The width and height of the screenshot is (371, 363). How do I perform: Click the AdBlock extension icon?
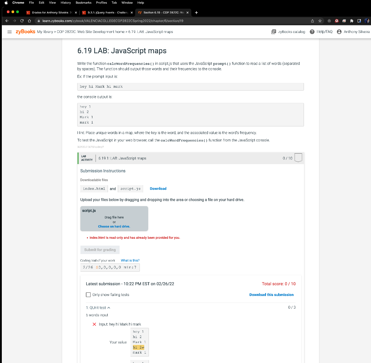click(x=337, y=21)
